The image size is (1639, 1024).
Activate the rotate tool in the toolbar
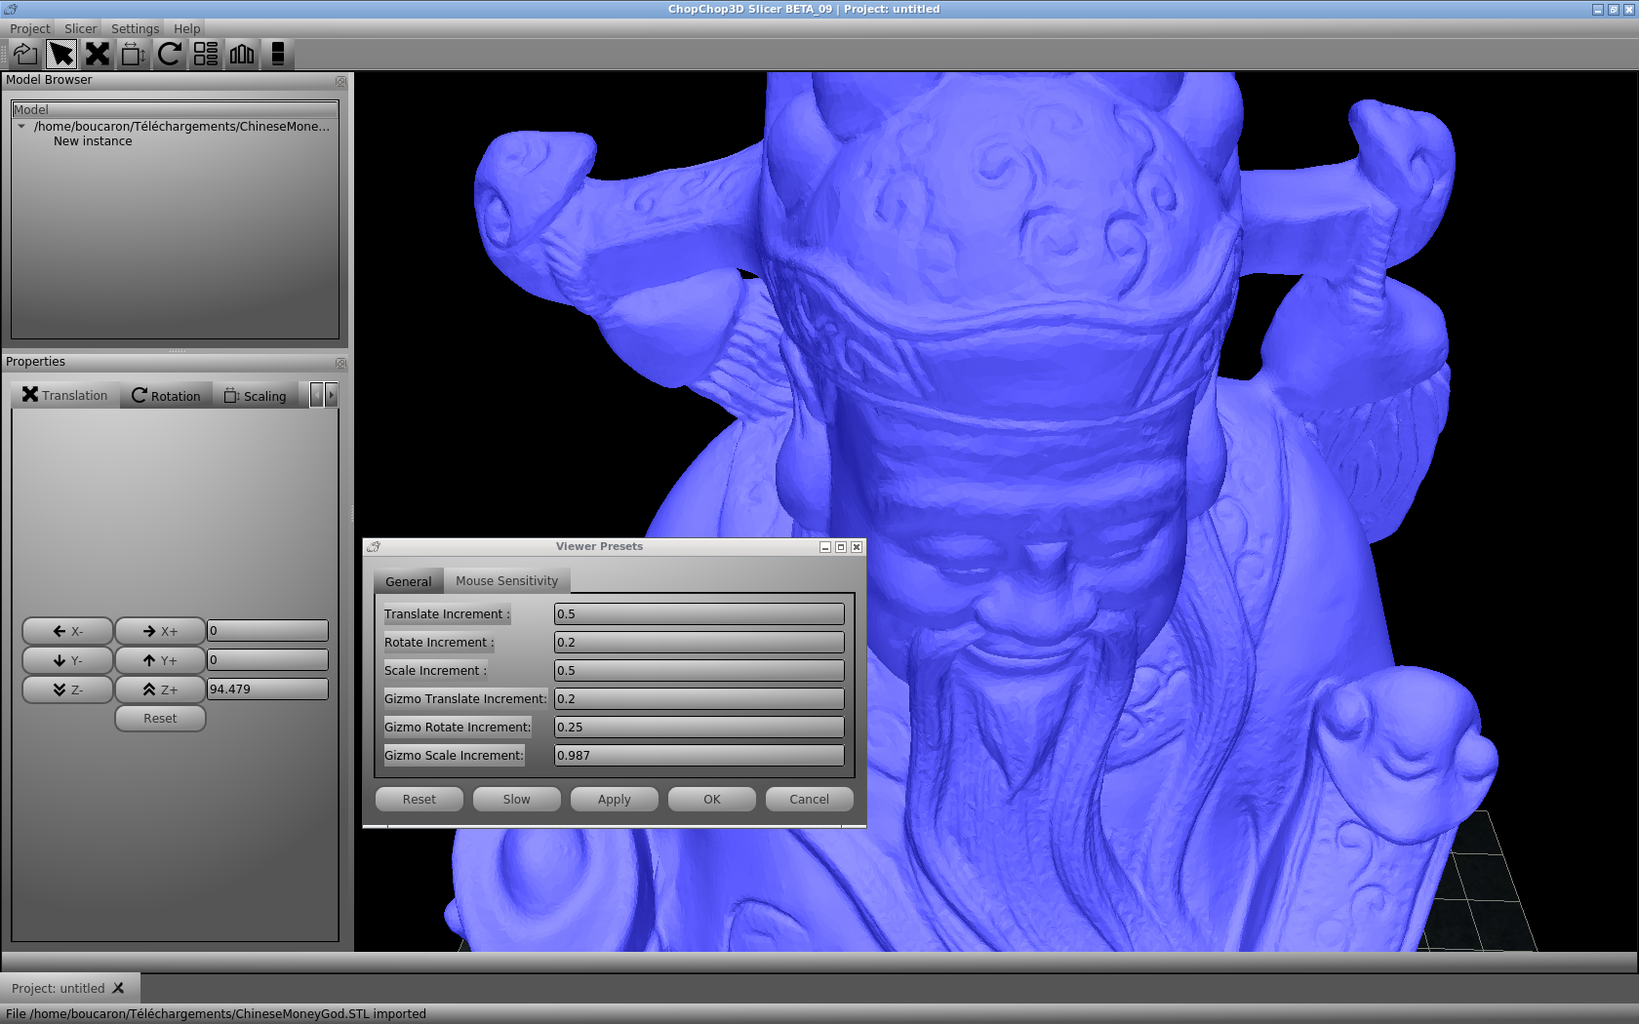pos(170,55)
